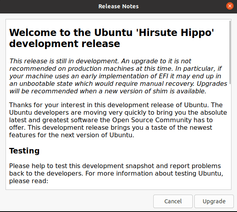This screenshot has height=212, width=237.
Task: Click the Release Notes title bar text
Action: 118,6
